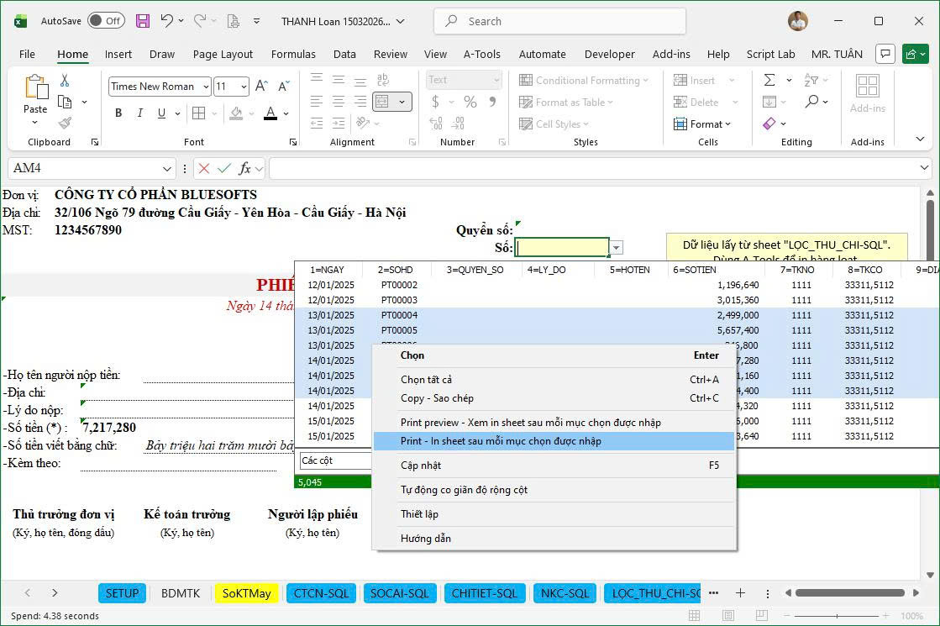This screenshot has height=626, width=940.
Task: Apply Bold formatting
Action: pyautogui.click(x=118, y=113)
